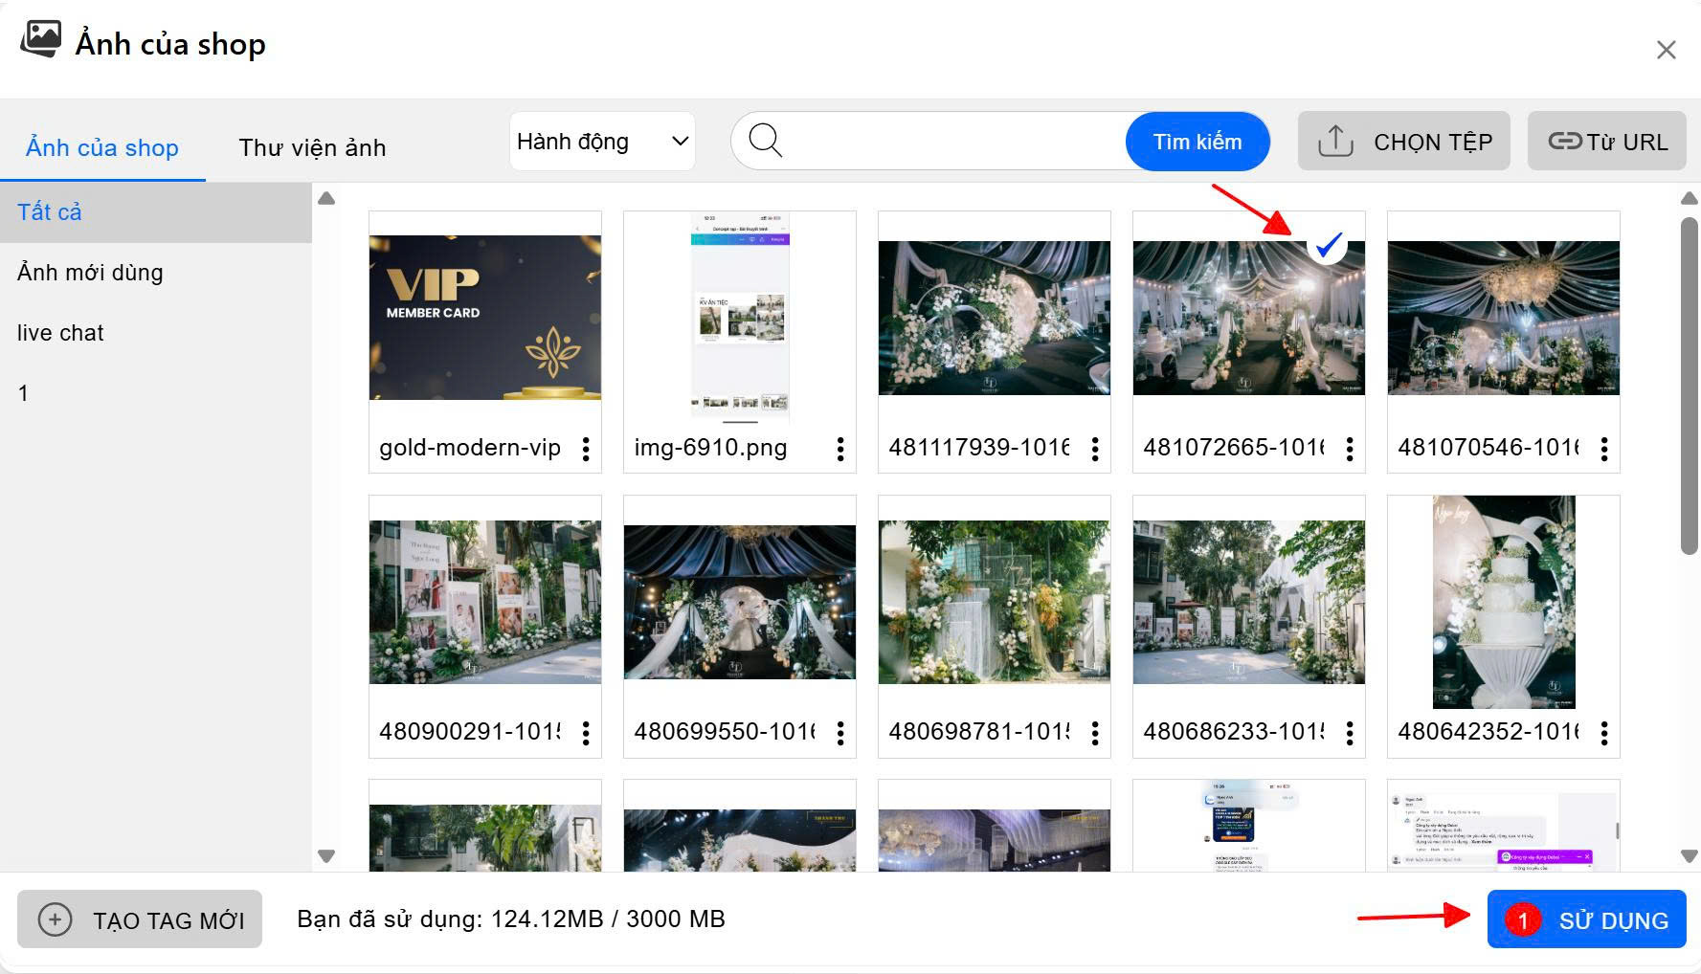Click the TẠO TAG MỚI button
The height and width of the screenshot is (974, 1701).
click(140, 919)
